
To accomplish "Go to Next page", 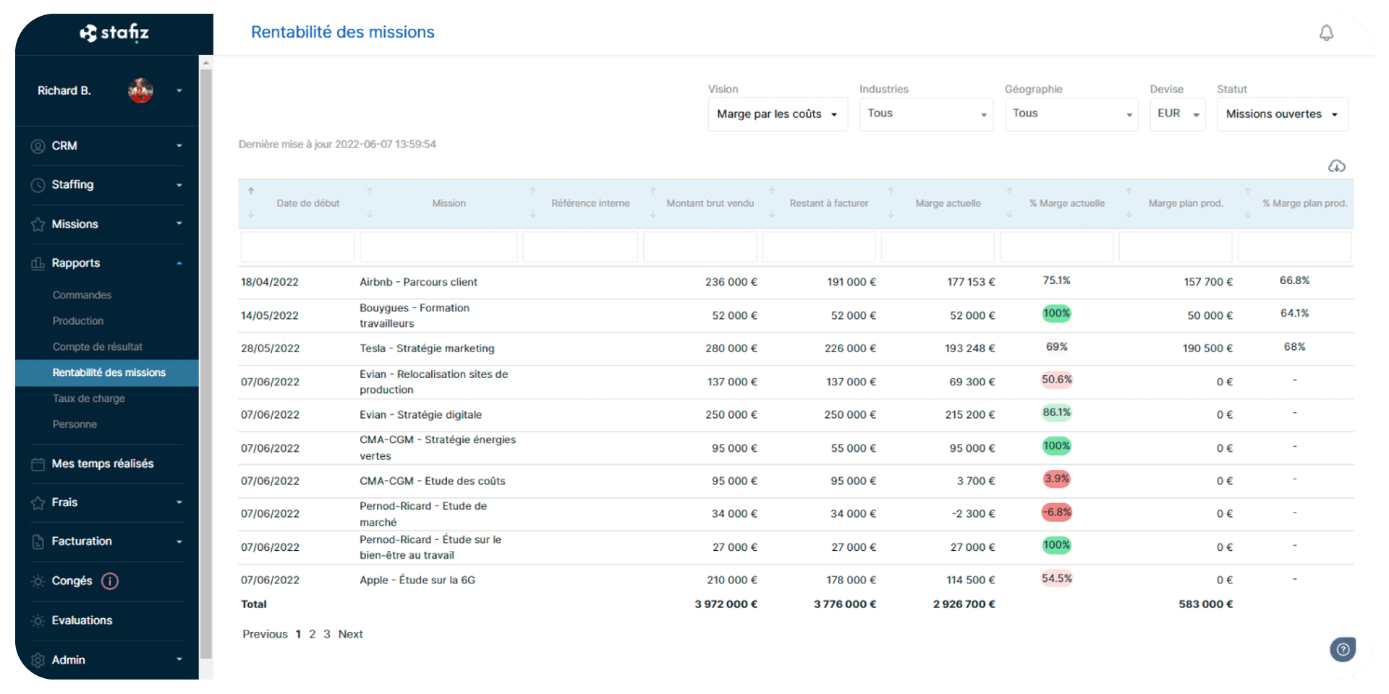I will (x=351, y=634).
